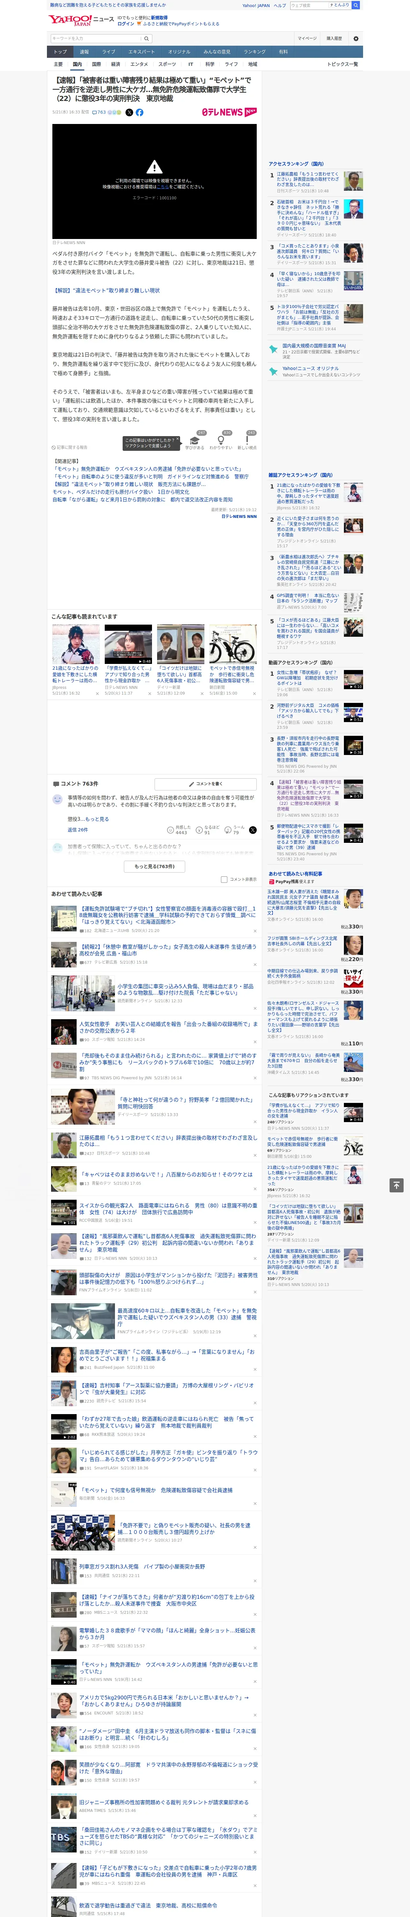This screenshot has height=1917, width=410.
Task: Open the スポーツ category sub-tab
Action: [x=167, y=64]
